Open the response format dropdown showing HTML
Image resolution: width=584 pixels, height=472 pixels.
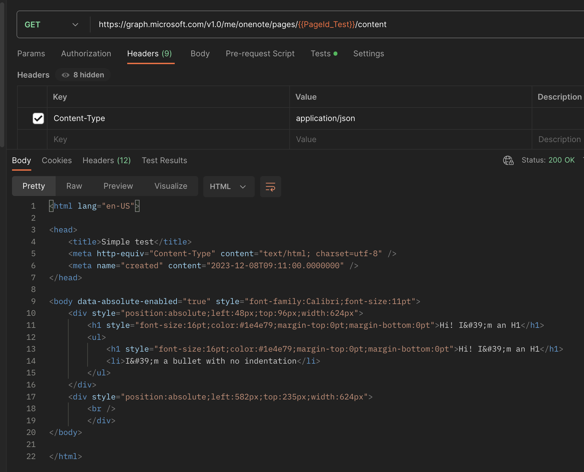point(229,187)
